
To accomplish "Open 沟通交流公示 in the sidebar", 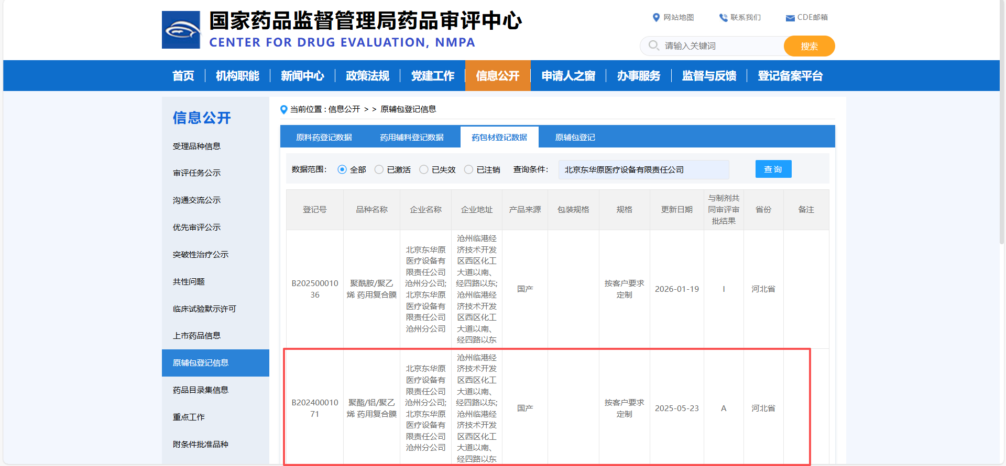I will (x=196, y=200).
